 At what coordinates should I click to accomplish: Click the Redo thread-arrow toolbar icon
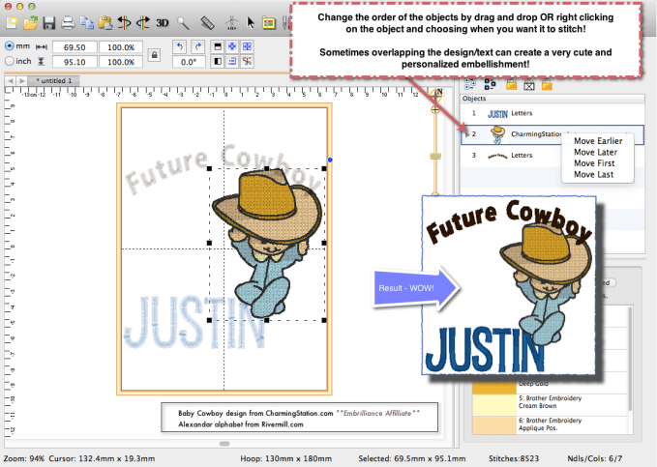[x=143, y=22]
